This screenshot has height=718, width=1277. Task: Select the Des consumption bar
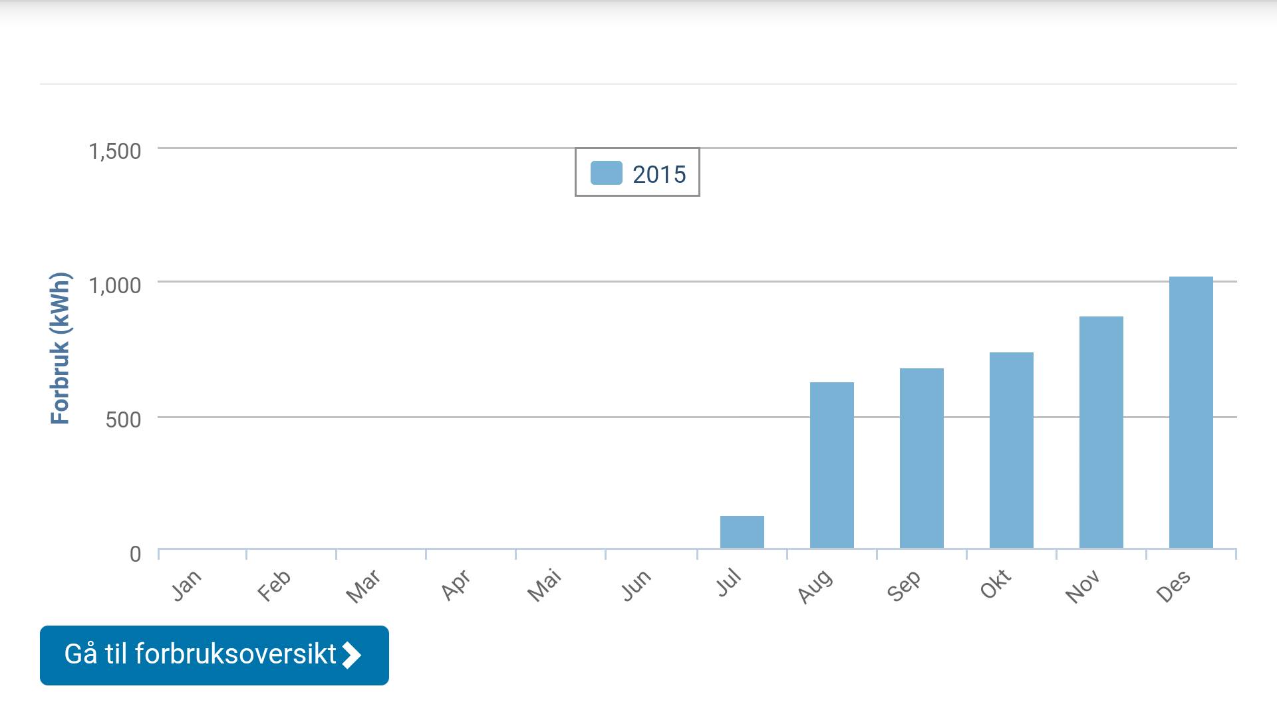(x=1191, y=412)
